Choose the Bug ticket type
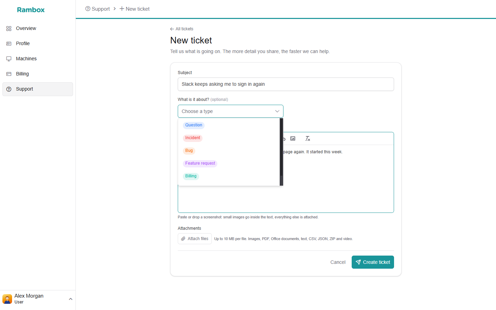The width and height of the screenshot is (496, 310). click(189, 151)
